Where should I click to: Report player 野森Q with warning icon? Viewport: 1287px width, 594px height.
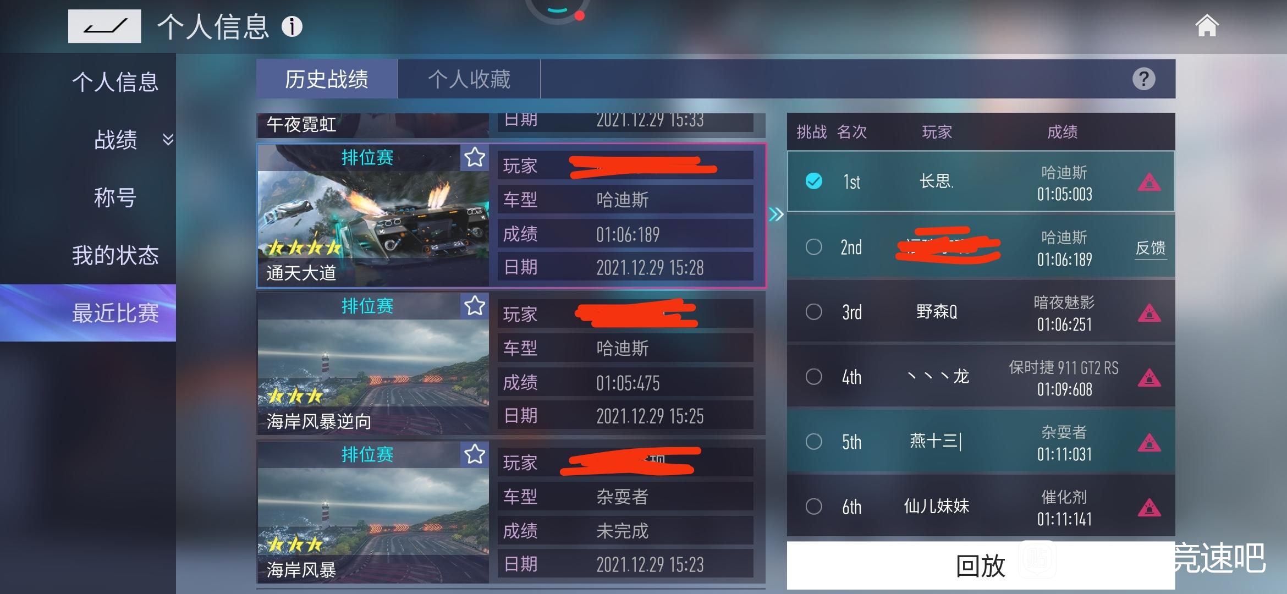[x=1149, y=312]
